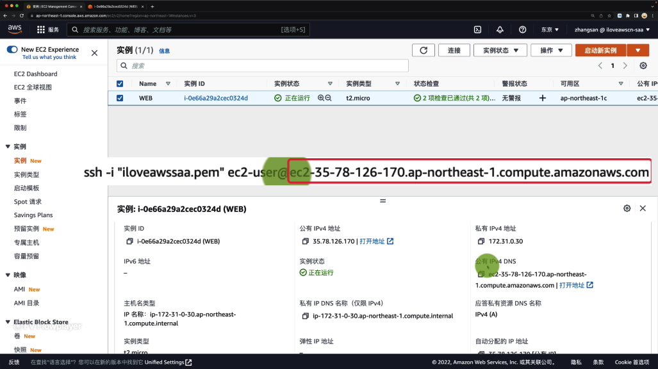
Task: Copy public IPv4 address 35.78.126.170
Action: [305, 242]
